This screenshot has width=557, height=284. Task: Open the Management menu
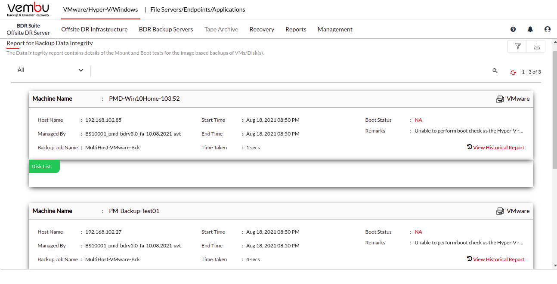pyautogui.click(x=335, y=29)
